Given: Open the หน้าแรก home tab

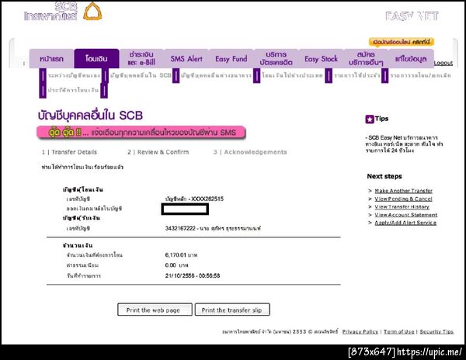Looking at the screenshot, I should tap(51, 59).
